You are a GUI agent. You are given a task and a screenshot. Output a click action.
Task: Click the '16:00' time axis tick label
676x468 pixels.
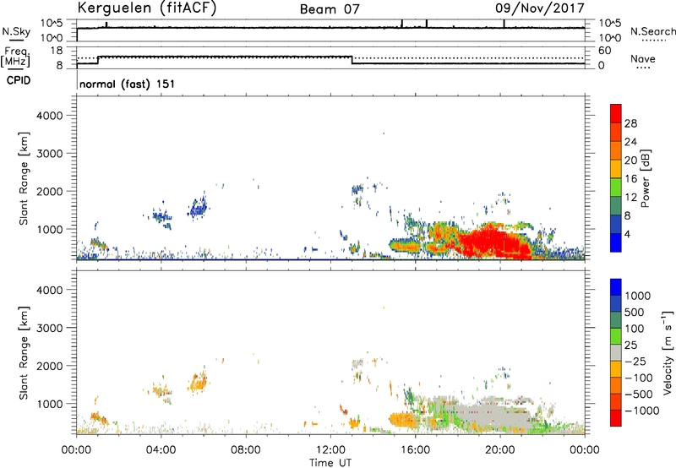(x=415, y=450)
